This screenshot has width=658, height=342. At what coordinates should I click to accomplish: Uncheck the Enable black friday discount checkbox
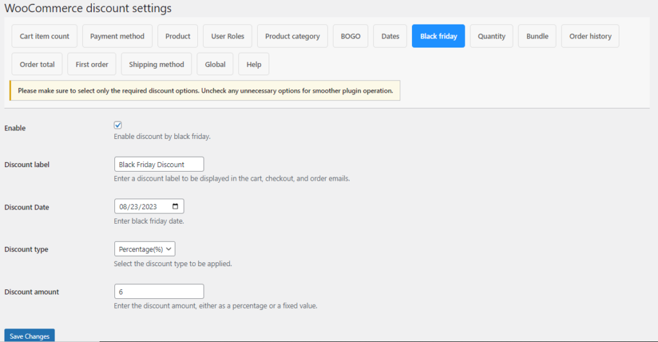tap(118, 125)
